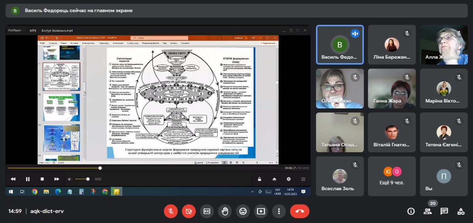The height and width of the screenshot is (223, 473).
Task: Leave the call with red hang-up button
Action: (x=299, y=211)
